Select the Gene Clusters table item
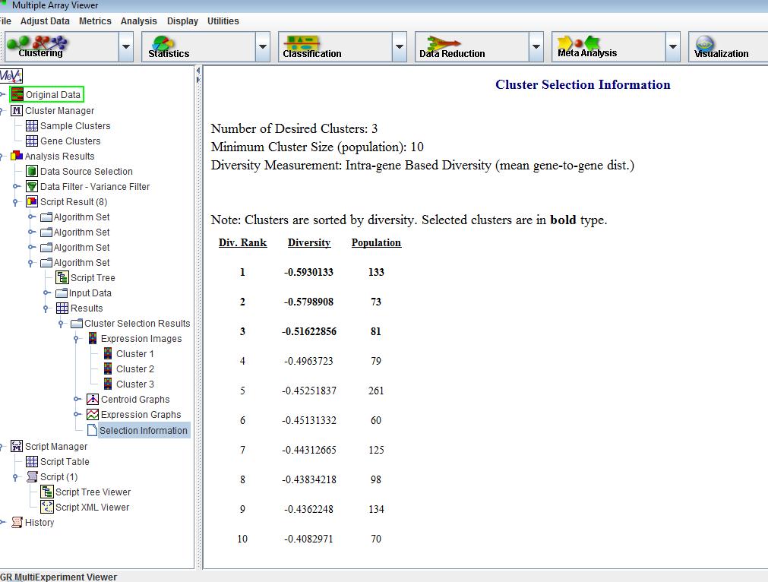This screenshot has height=582, width=768. tap(70, 141)
